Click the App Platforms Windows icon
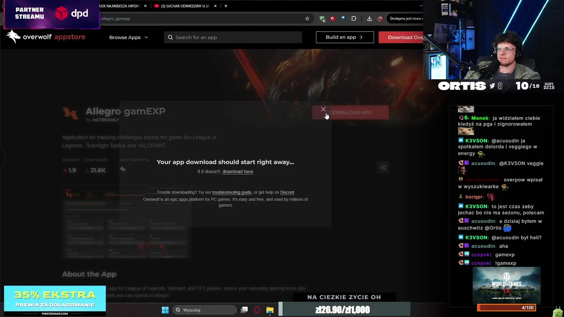The image size is (564, 317). [123, 170]
